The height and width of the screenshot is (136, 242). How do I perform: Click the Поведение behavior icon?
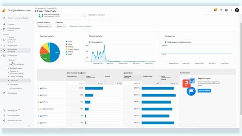click(x=4, y=56)
